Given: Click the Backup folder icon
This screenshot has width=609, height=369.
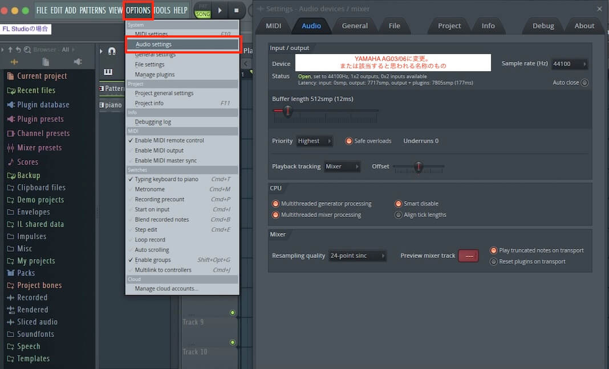Looking at the screenshot, I should point(11,175).
